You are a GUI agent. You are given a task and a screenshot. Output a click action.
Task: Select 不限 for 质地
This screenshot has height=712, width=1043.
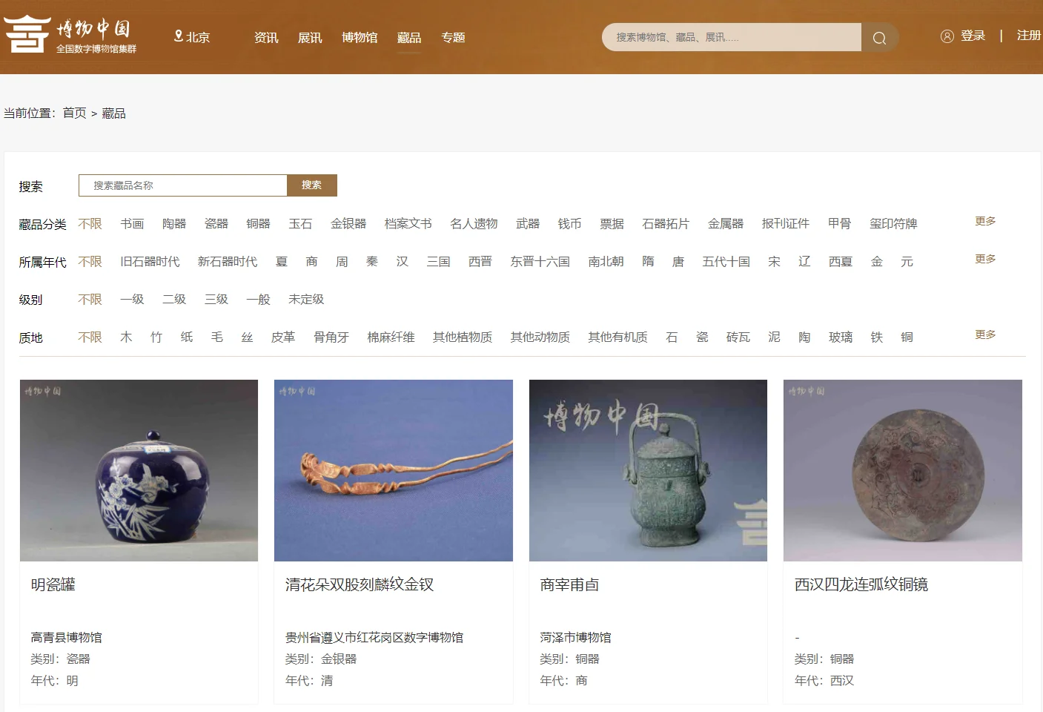pyautogui.click(x=90, y=337)
